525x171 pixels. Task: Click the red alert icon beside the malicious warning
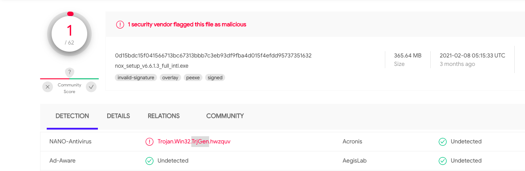click(x=120, y=24)
